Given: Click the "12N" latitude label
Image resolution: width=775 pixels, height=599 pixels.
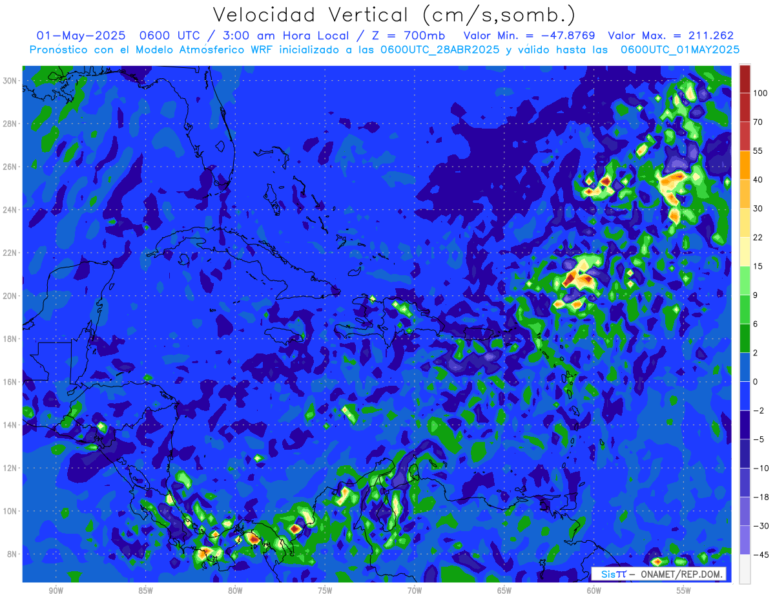Looking at the screenshot, I should tap(11, 468).
